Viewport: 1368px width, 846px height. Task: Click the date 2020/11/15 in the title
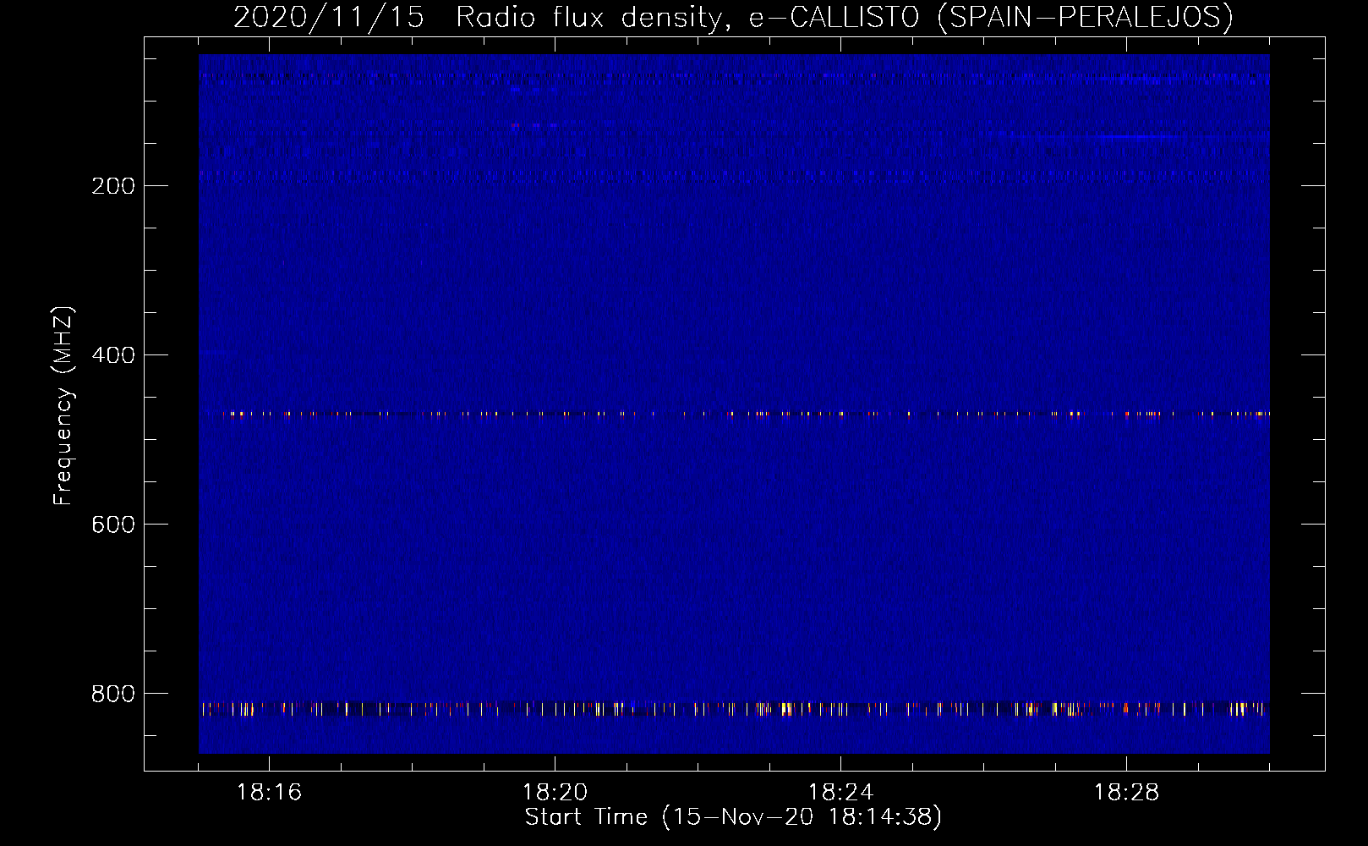328,17
